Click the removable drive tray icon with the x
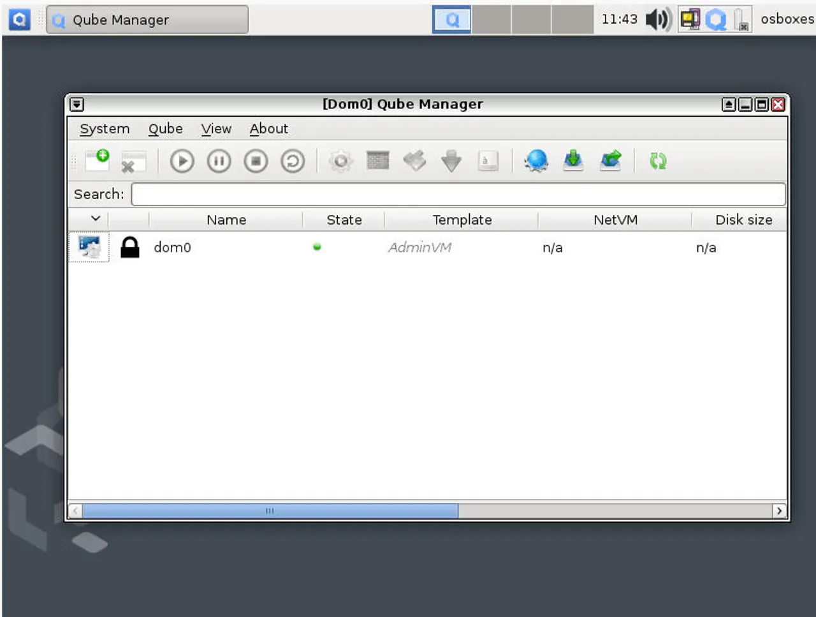Screen dimensions: 816x617 tap(741, 20)
